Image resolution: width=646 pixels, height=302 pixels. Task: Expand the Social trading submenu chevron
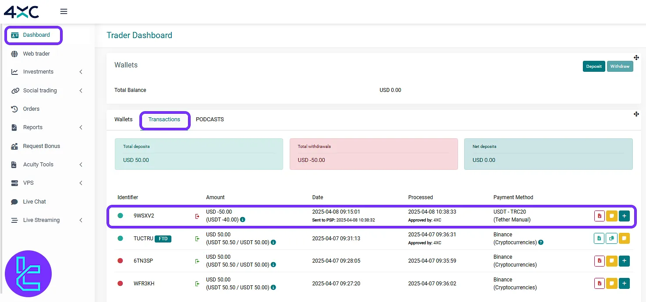point(81,91)
